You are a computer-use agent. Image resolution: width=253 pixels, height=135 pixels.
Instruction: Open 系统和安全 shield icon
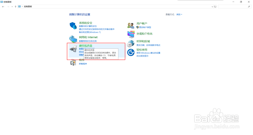tap(73, 26)
